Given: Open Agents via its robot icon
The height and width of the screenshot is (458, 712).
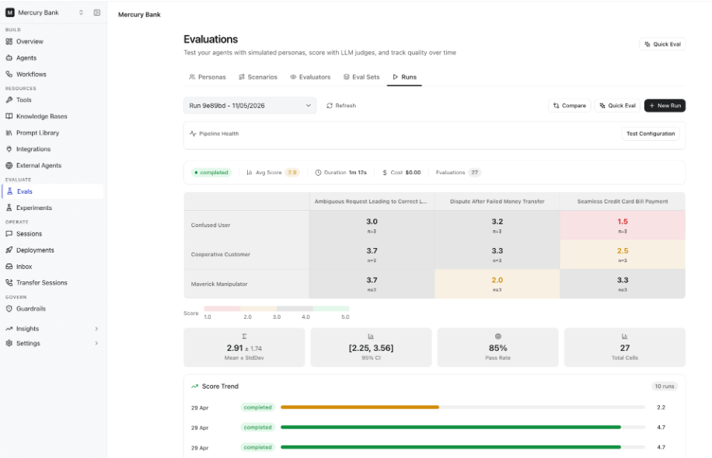Looking at the screenshot, I should (9, 58).
